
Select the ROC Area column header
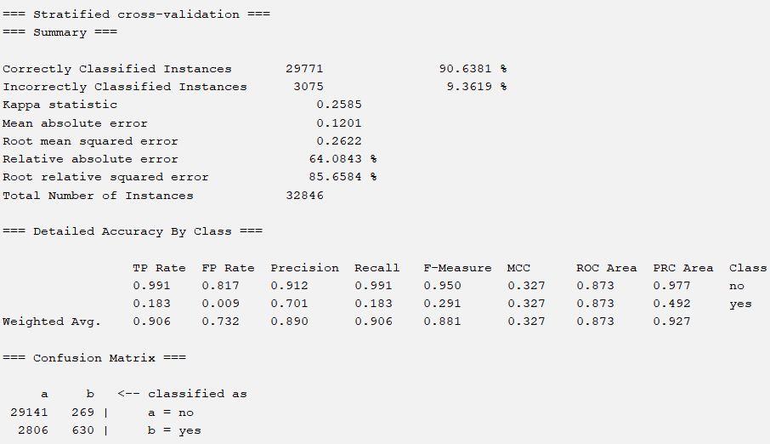[606, 268]
